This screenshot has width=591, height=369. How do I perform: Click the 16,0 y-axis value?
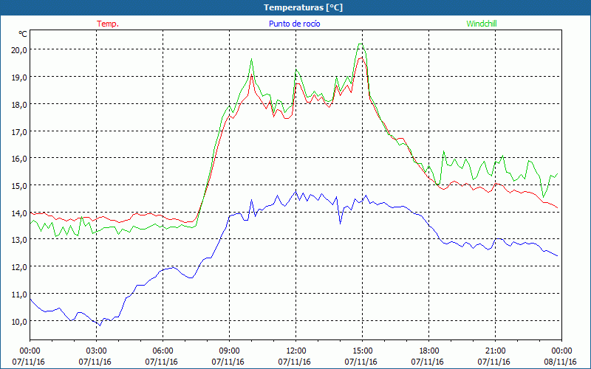click(x=18, y=159)
